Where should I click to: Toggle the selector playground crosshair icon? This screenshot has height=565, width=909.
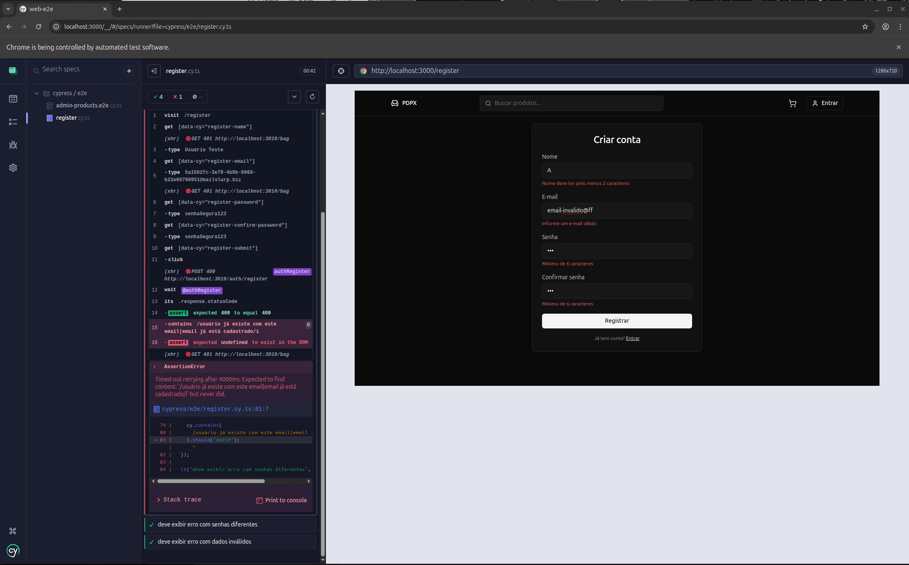341,71
